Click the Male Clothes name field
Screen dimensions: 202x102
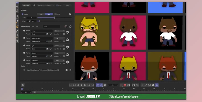(x=42, y=38)
